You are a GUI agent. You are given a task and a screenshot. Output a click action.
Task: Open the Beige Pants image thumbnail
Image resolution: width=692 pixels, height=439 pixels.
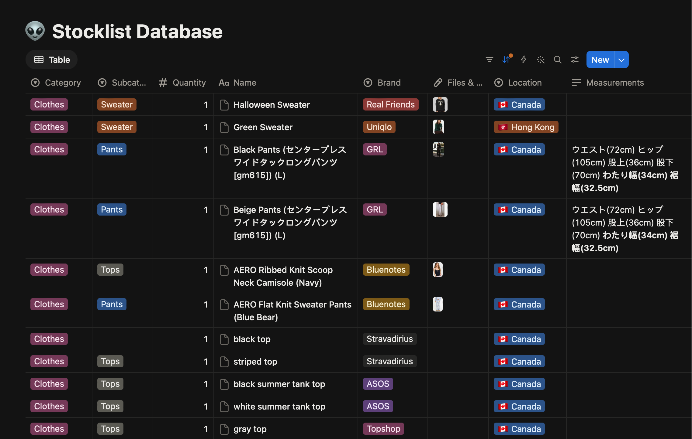pos(440,209)
